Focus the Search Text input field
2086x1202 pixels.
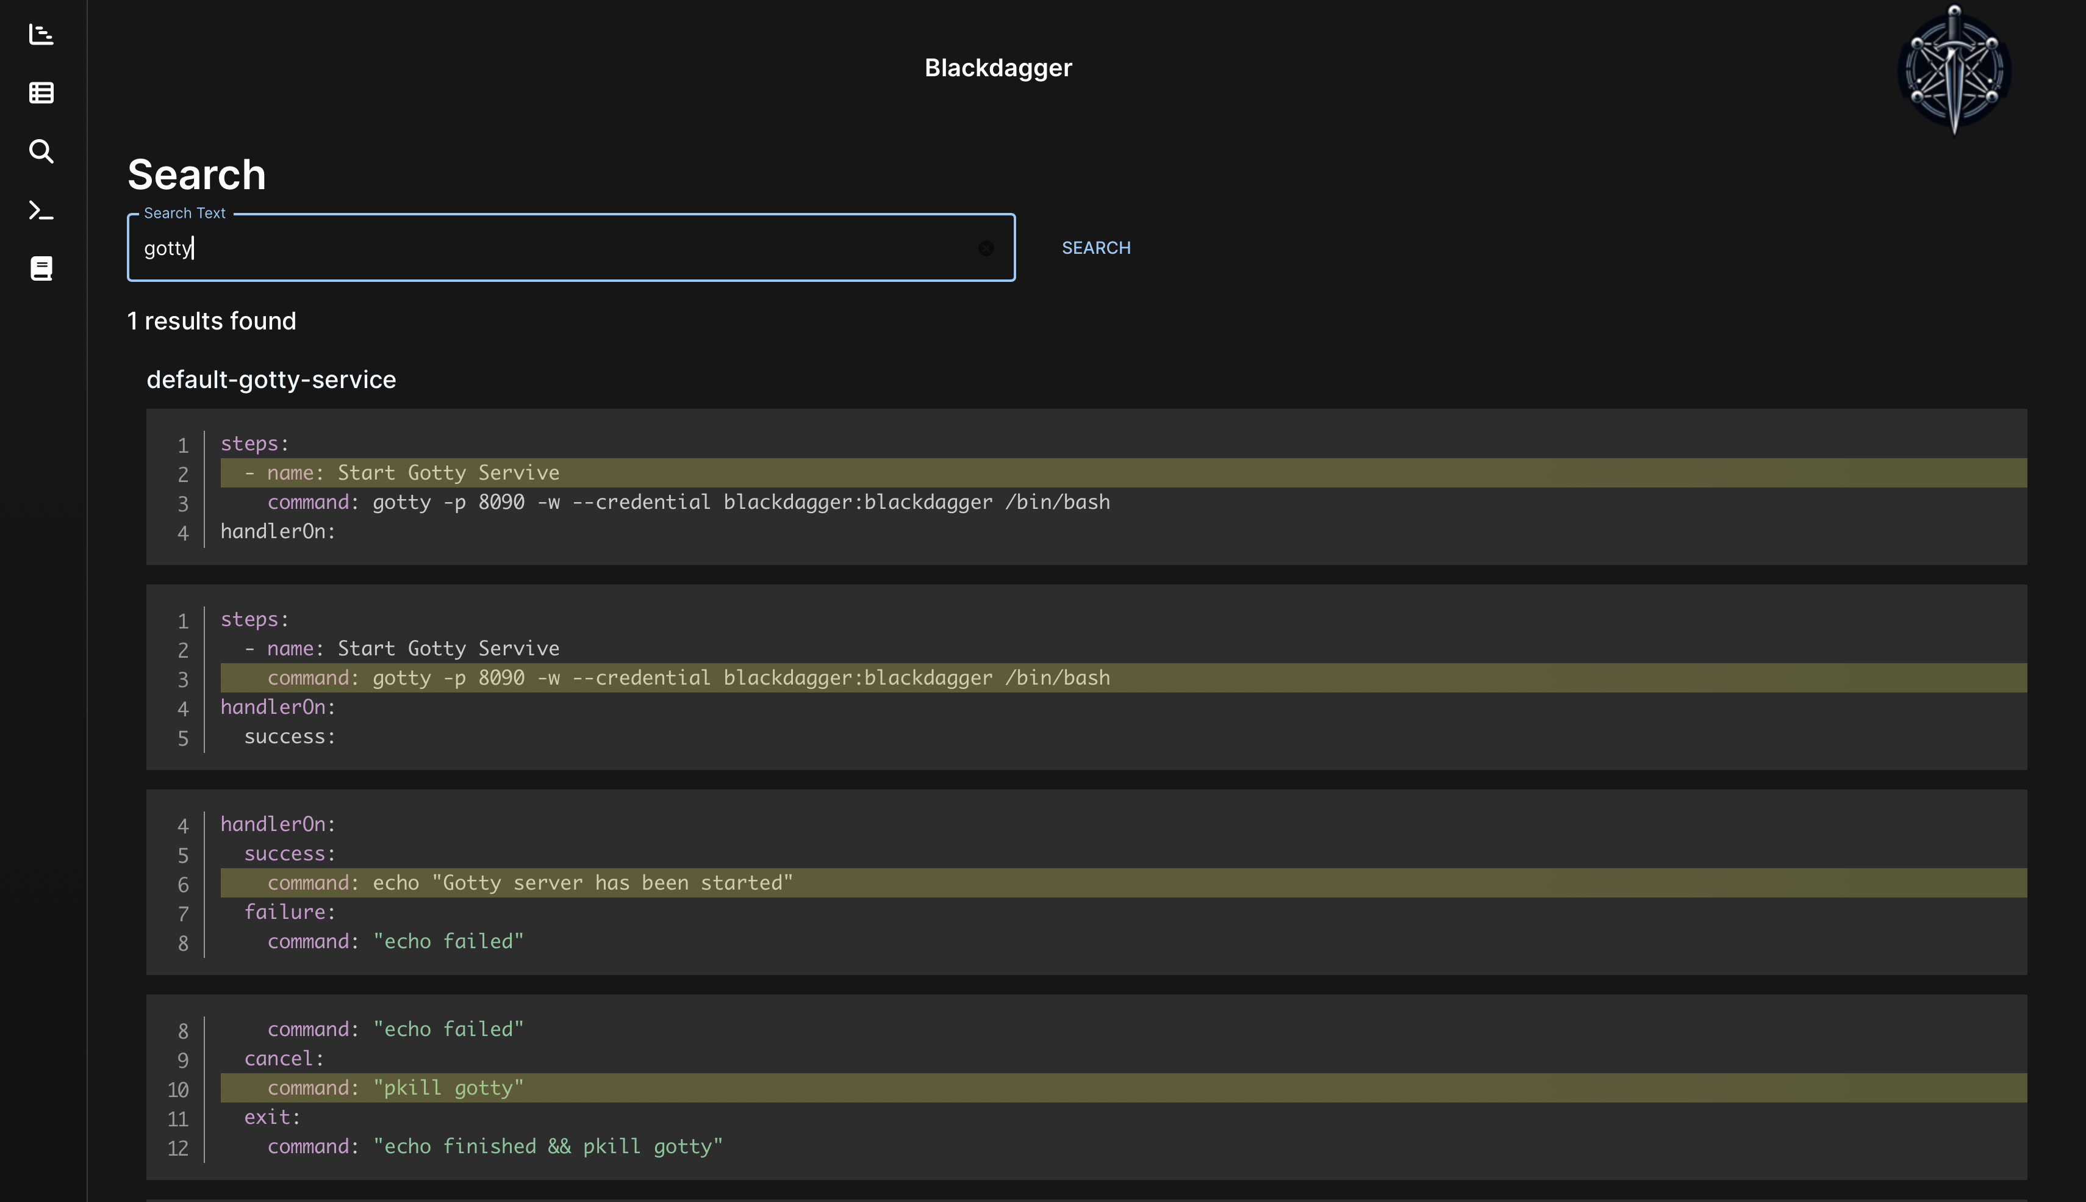[x=571, y=248]
